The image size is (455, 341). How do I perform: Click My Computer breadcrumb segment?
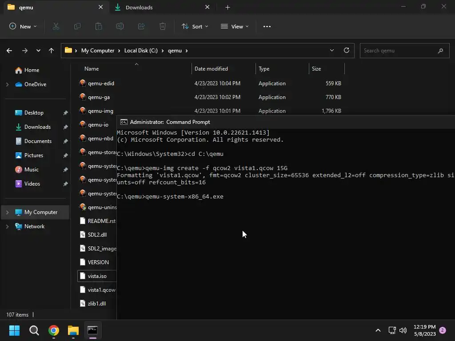pos(98,51)
